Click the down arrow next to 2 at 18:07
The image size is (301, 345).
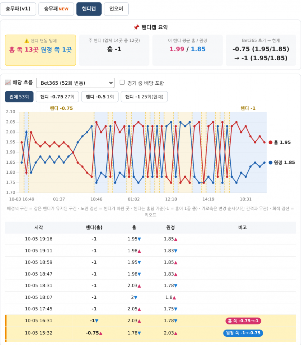[136, 297]
